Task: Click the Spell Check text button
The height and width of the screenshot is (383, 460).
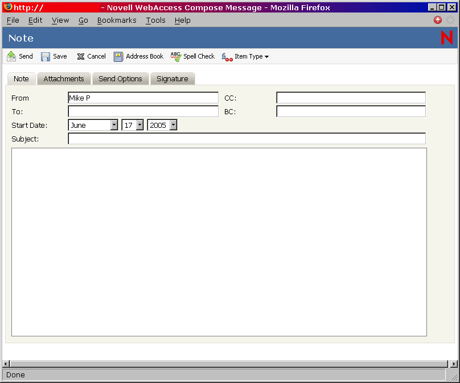Action: point(199,56)
